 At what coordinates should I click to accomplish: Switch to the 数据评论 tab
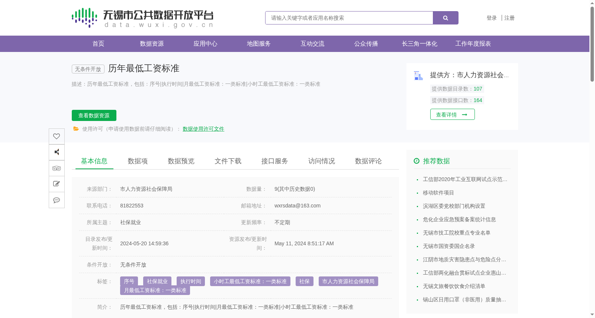(369, 161)
